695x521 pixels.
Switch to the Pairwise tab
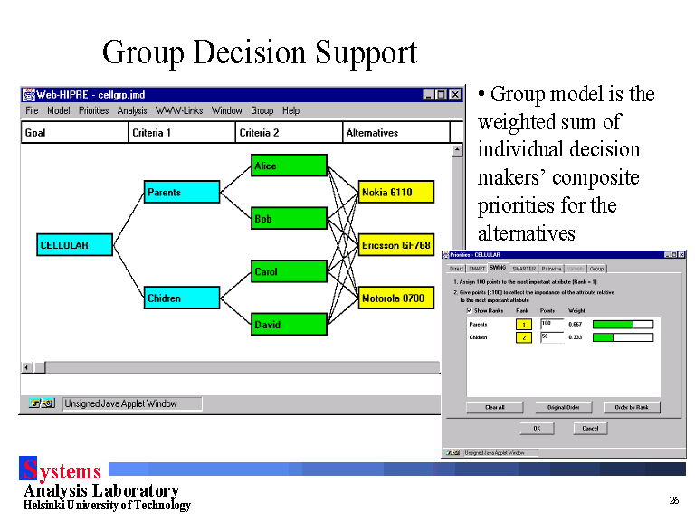[551, 269]
